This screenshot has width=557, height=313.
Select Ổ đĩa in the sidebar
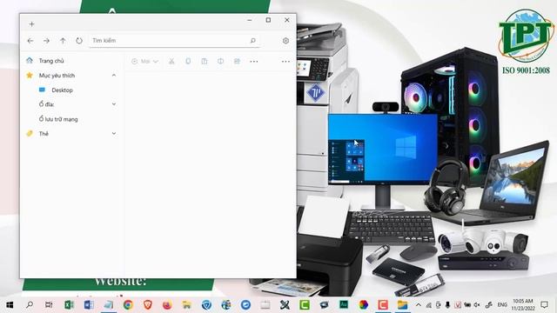coord(46,104)
